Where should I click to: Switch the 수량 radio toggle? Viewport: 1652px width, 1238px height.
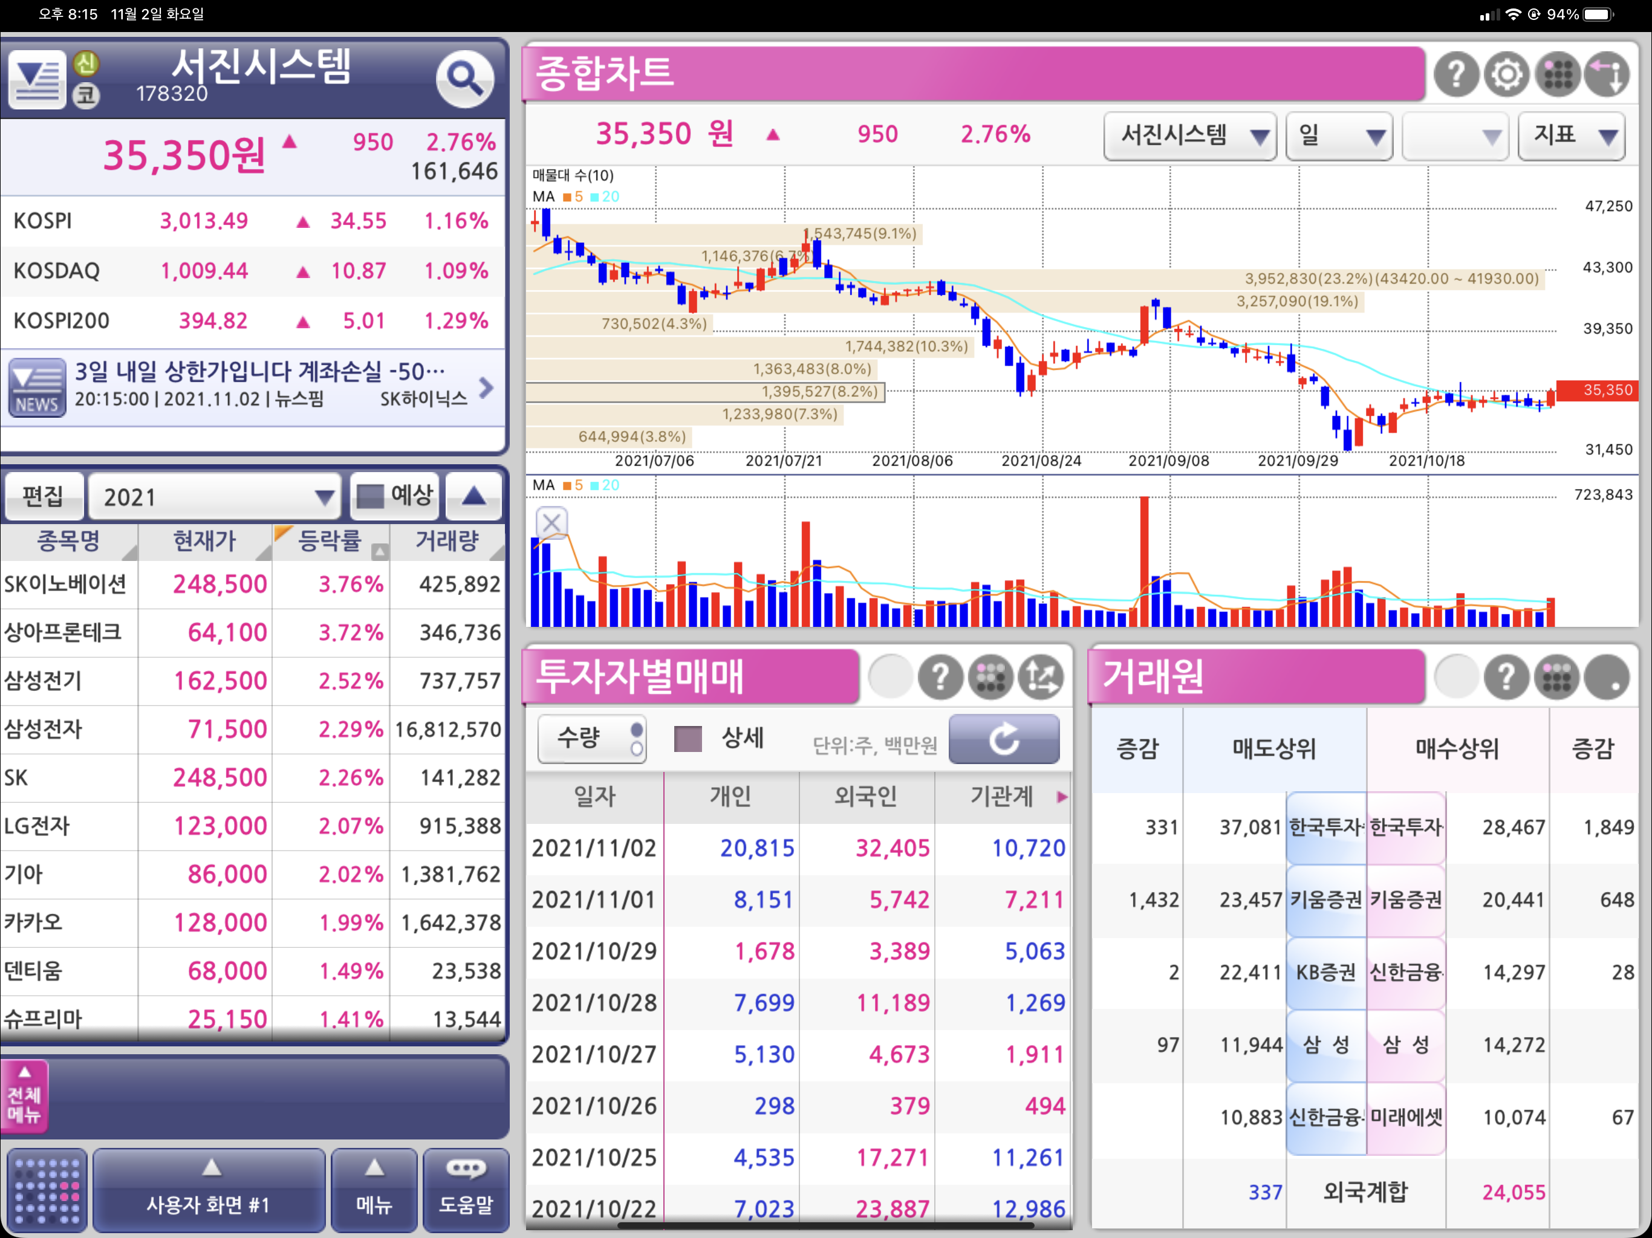click(591, 739)
